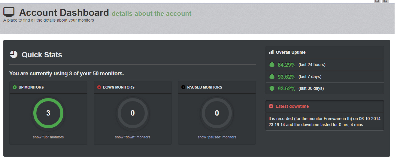Screen dimensions: 397x160
Task: Open the show "up" monitors link
Action: 48,137
